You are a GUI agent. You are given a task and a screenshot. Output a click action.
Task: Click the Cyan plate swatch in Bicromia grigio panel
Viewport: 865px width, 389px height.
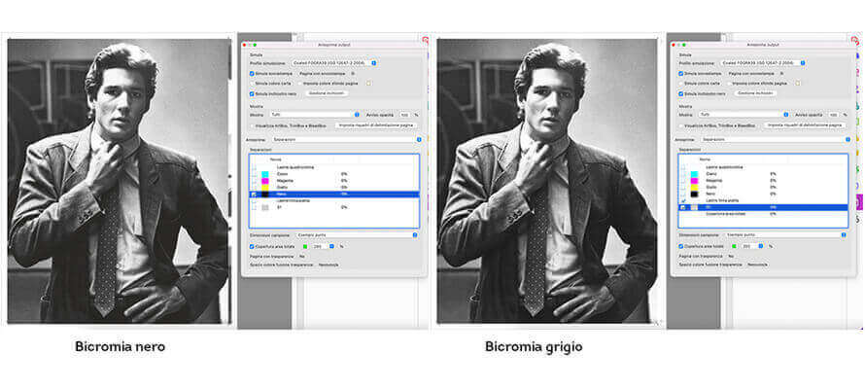point(694,173)
